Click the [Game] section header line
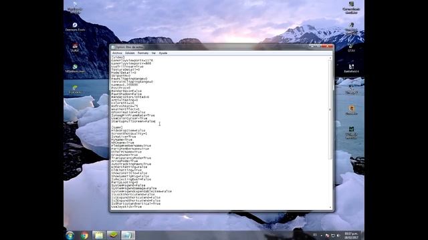The image size is (428, 240). (117, 127)
